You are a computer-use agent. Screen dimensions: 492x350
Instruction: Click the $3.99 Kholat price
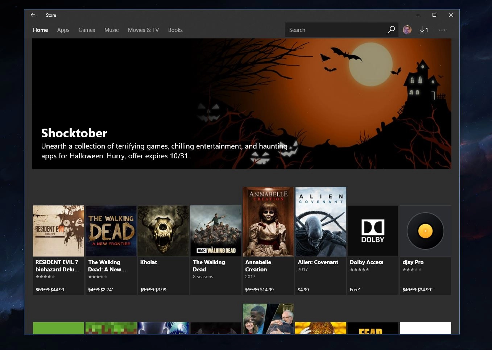(x=161, y=289)
